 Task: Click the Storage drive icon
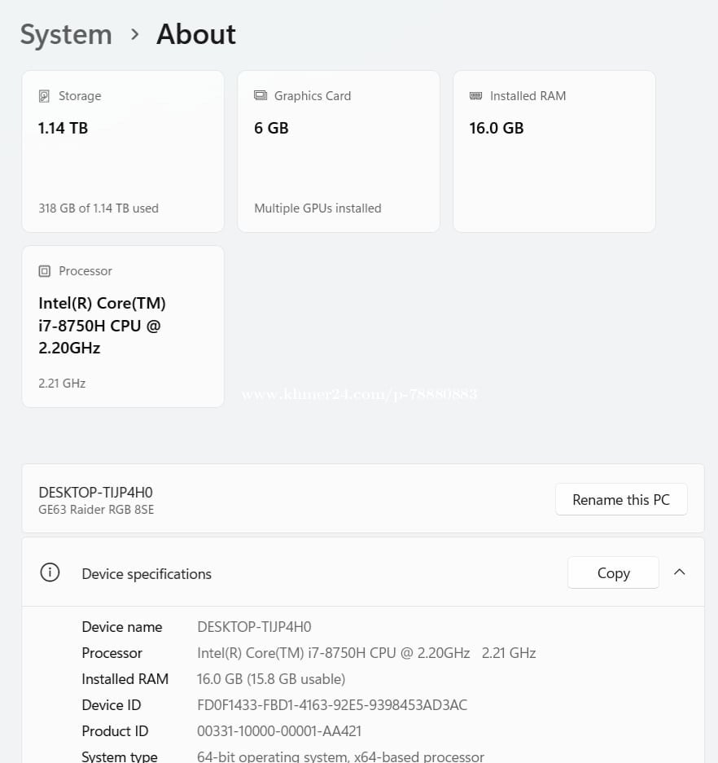(x=44, y=96)
